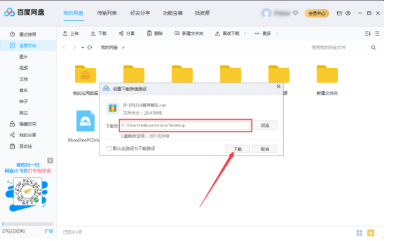Image resolution: width=402 pixels, height=241 pixels.
Task: Close the 设置下载存储路径 dialog
Action: pos(279,87)
